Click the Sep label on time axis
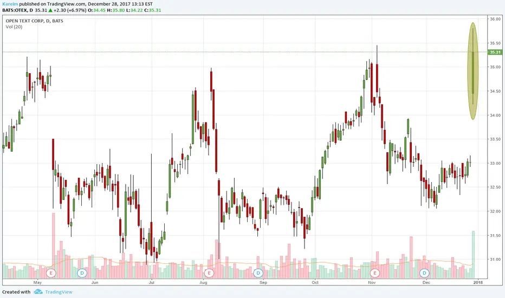The image size is (505, 298). pos(263,282)
